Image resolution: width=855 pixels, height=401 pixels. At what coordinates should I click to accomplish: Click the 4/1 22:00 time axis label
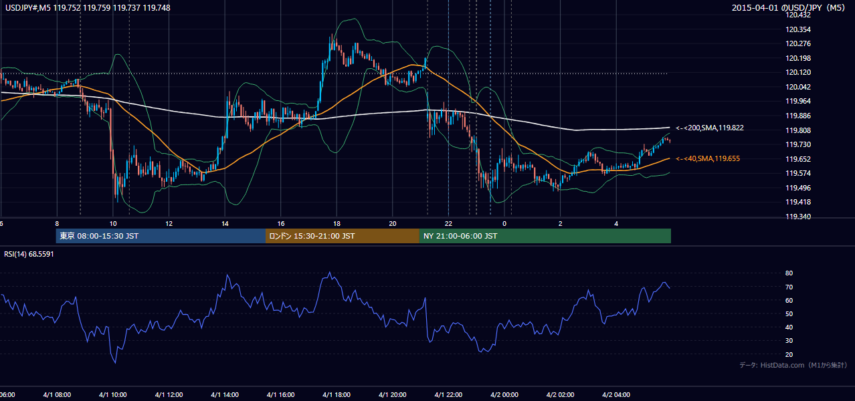tap(448, 394)
